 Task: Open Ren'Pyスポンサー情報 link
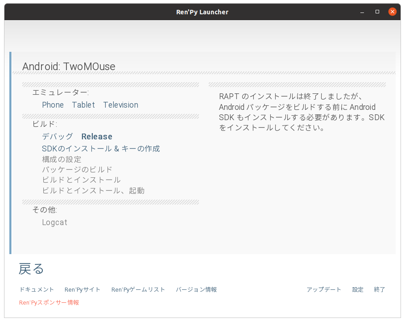[49, 302]
